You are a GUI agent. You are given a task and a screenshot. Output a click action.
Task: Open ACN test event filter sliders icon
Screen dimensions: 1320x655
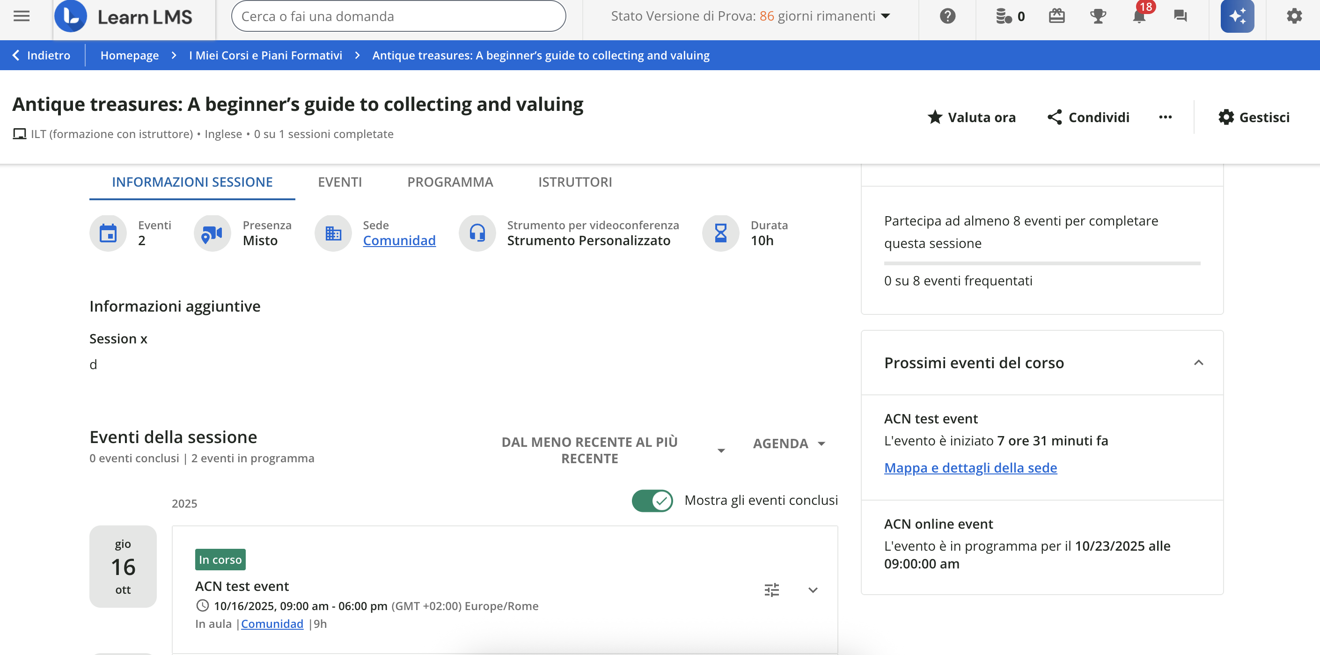click(x=772, y=590)
